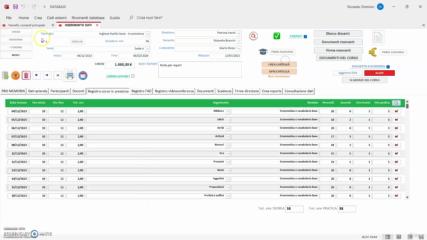
Task: Click the gold euro icon
Action: [373, 52]
